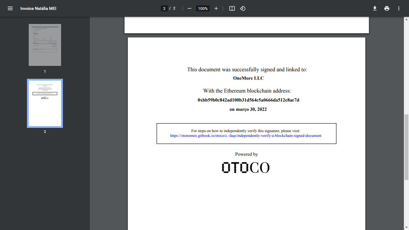This screenshot has height=230, width=409.
Task: Select the page 1 thumbnail
Action: (x=45, y=45)
